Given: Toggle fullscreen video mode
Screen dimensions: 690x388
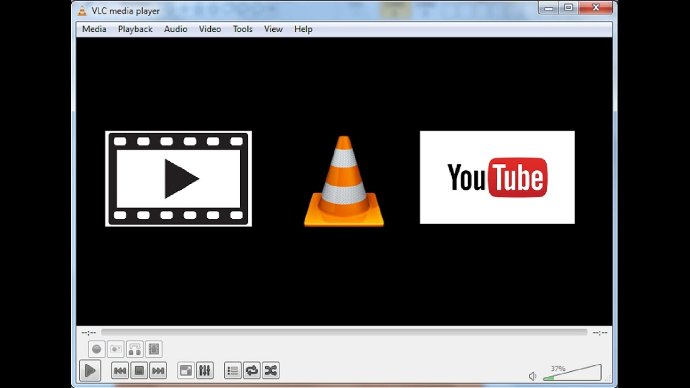Looking at the screenshot, I should click(185, 371).
